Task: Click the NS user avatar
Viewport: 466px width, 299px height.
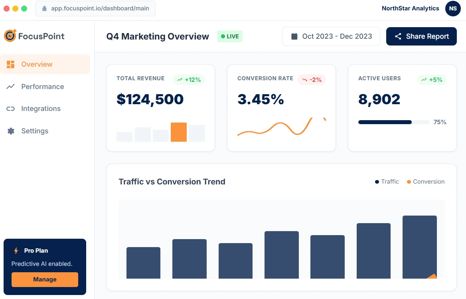Action: click(453, 8)
